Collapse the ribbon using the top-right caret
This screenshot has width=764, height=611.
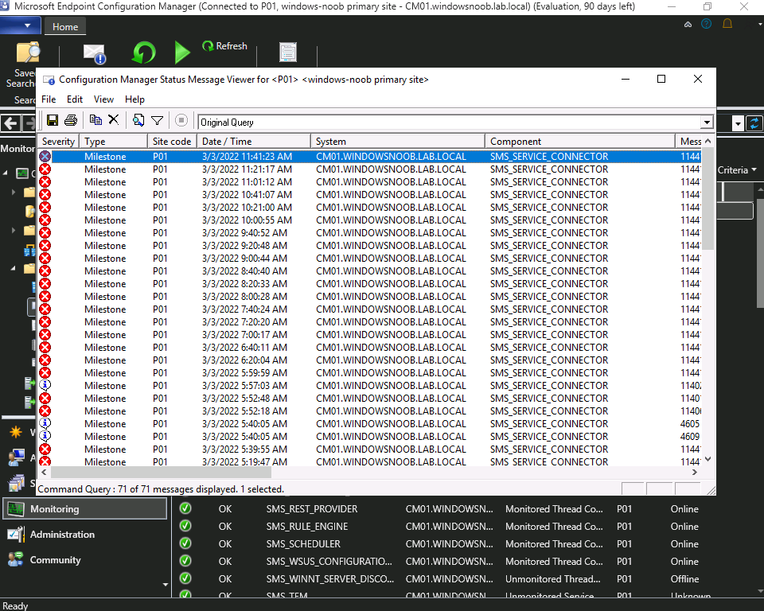point(688,25)
